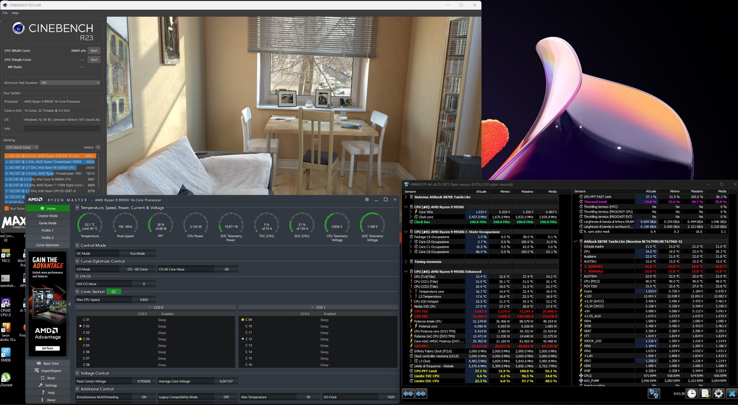Click HWiNFO blue X close sensors icon
The width and height of the screenshot is (738, 405).
pyautogui.click(x=732, y=393)
